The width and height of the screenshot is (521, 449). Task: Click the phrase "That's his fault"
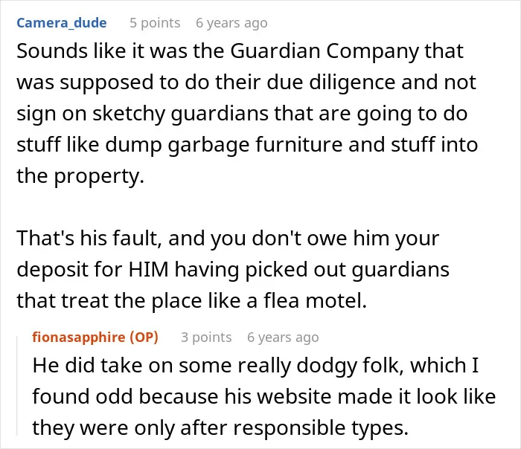87,239
